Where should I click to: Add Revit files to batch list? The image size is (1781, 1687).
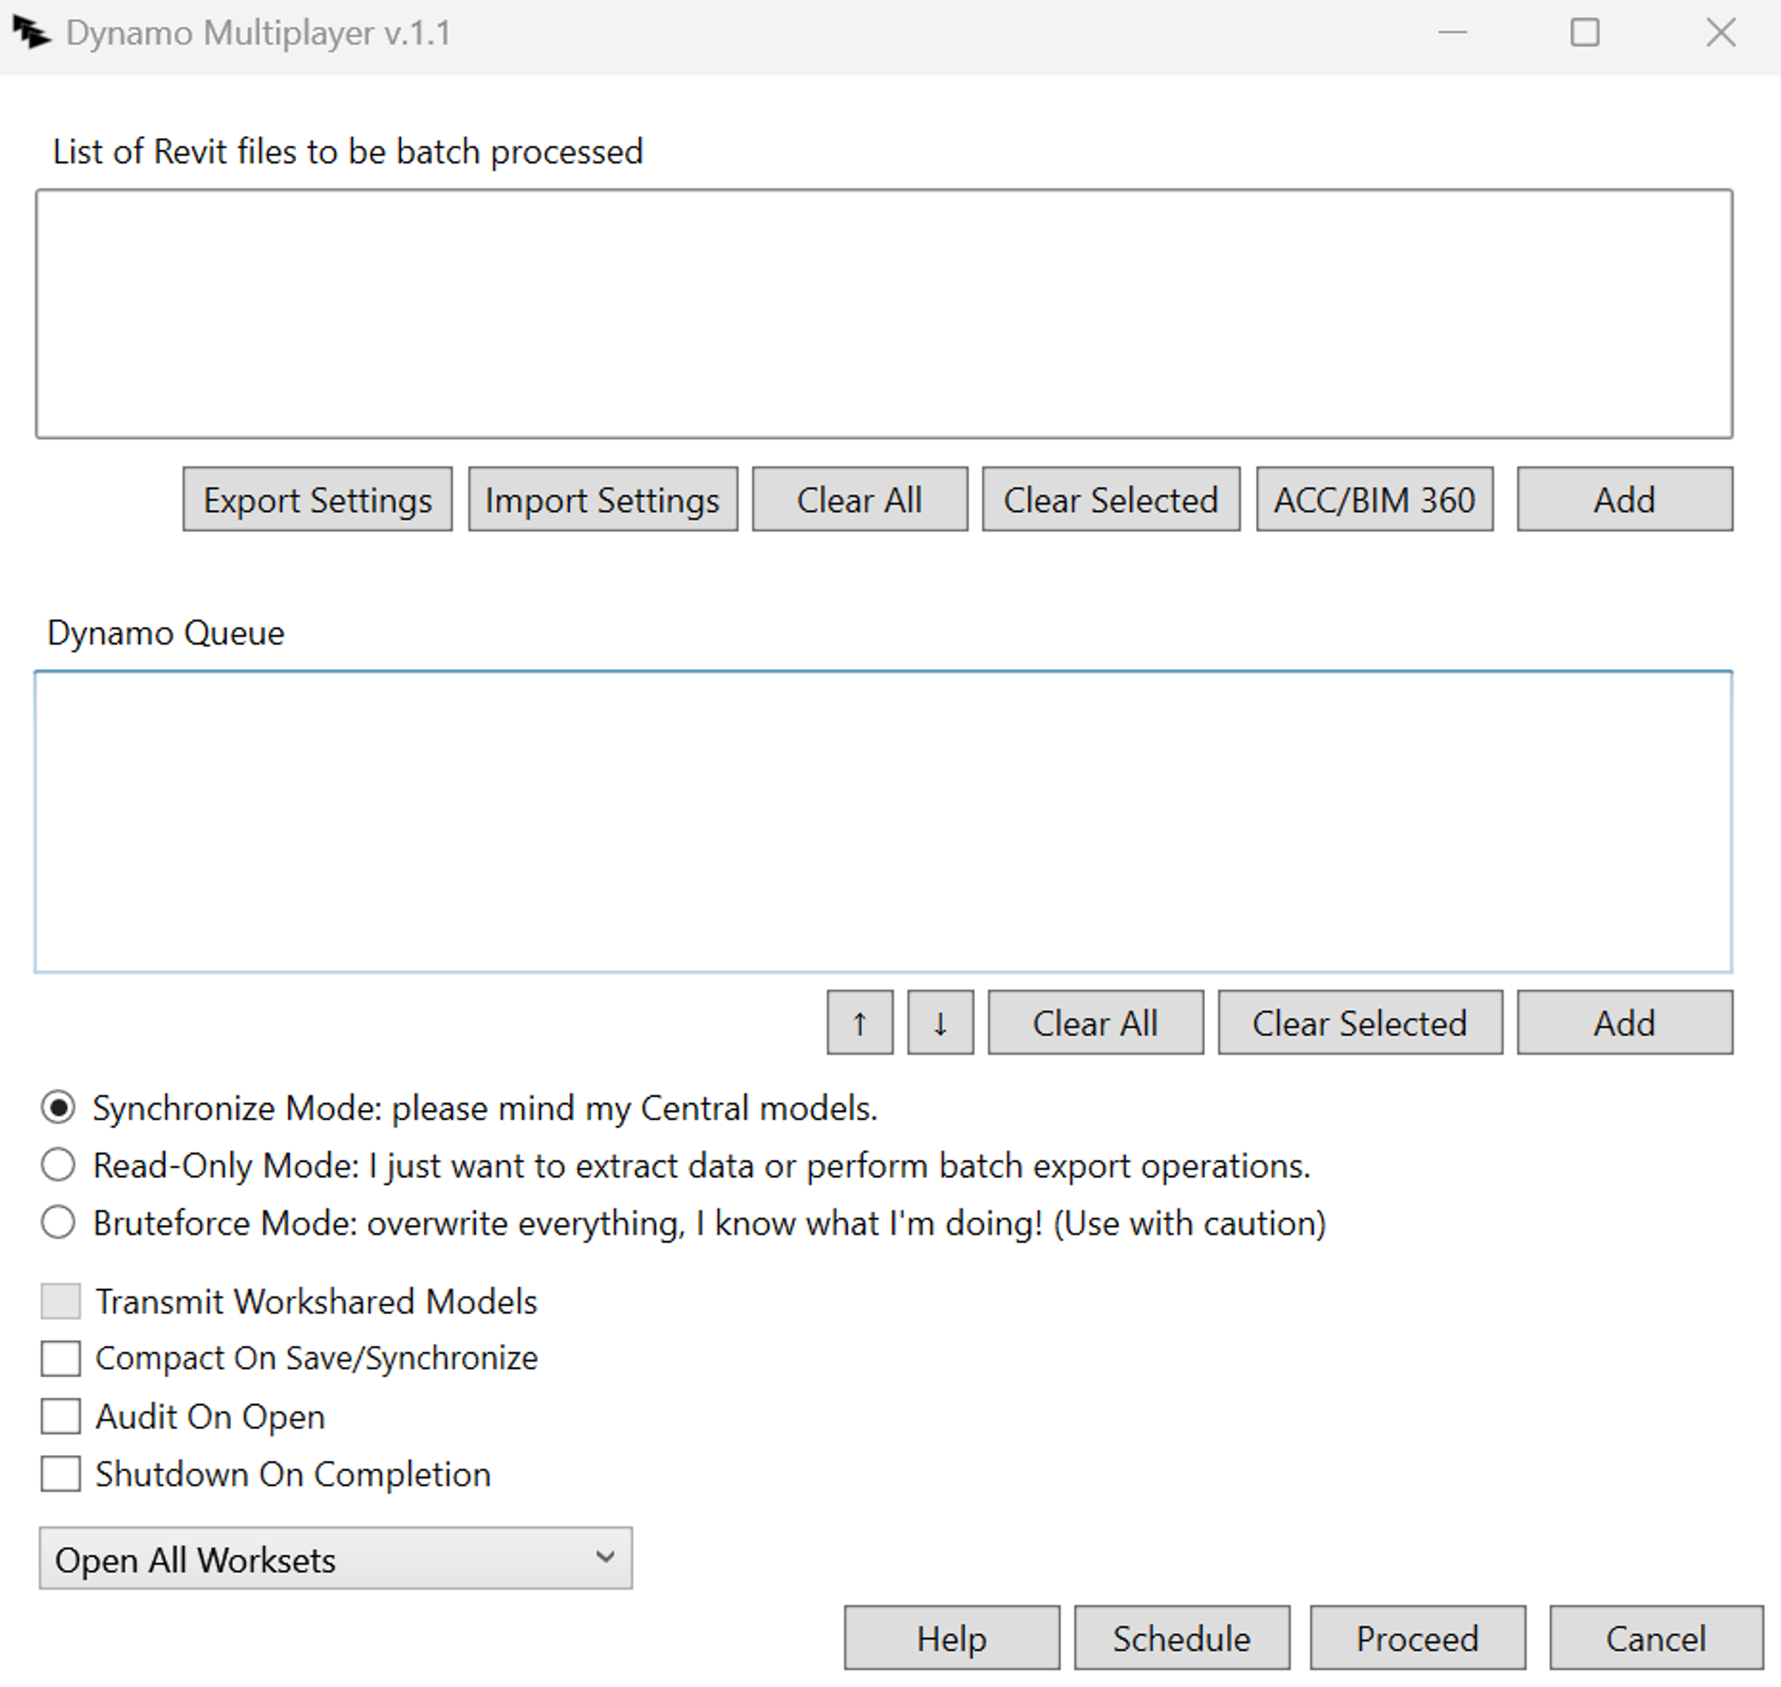[x=1623, y=500]
